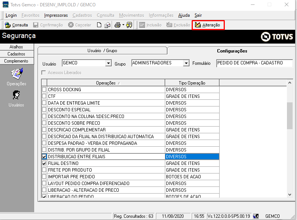Open the Login menu
Viewport: 297px width, 220px height.
pyautogui.click(x=11, y=15)
